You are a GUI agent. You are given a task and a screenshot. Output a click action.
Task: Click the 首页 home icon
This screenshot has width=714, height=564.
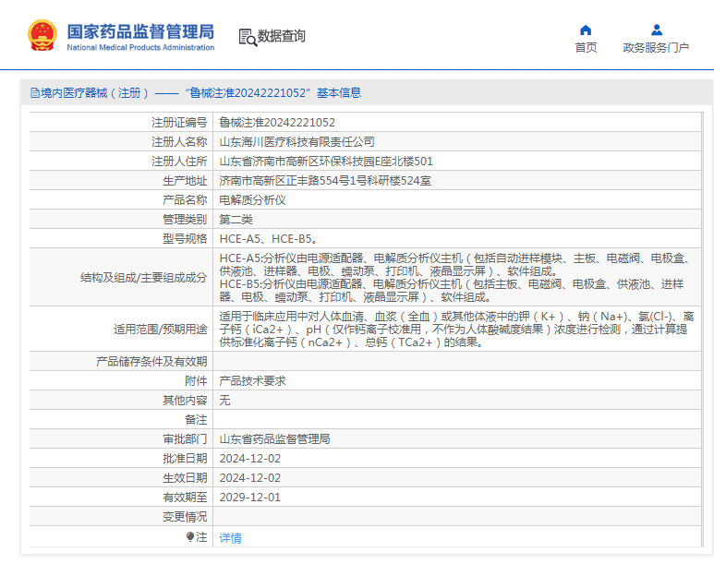point(586,30)
